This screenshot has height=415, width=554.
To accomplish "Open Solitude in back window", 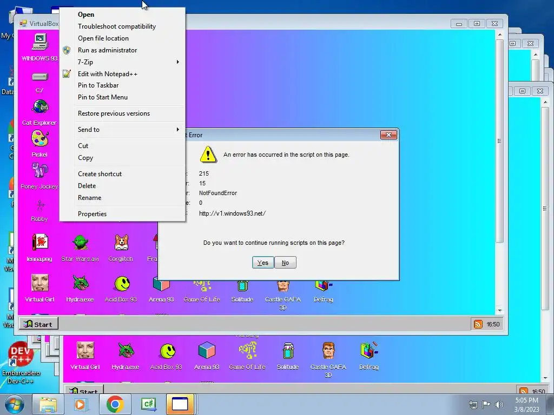I will [x=288, y=351].
